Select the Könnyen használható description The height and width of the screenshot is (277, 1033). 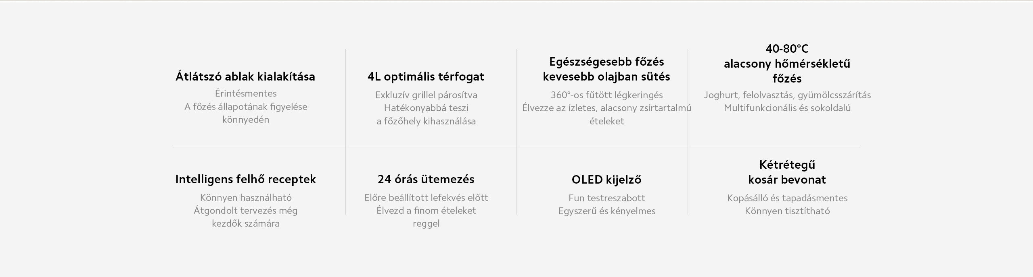tap(246, 198)
